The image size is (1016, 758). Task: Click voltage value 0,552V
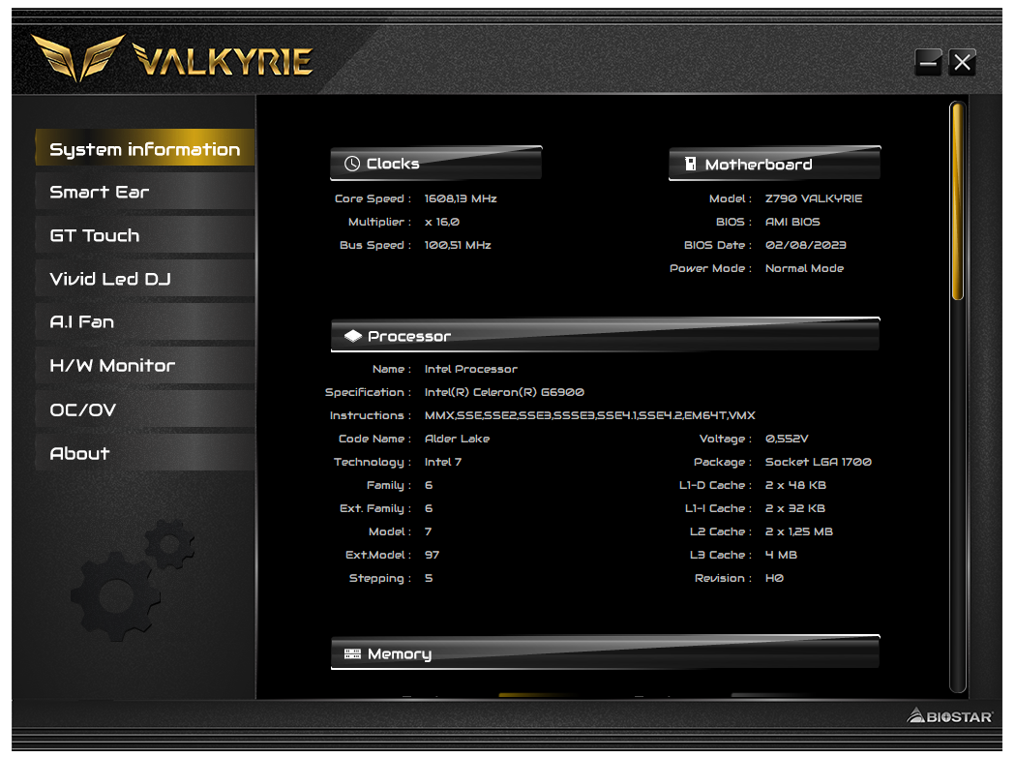click(x=787, y=439)
